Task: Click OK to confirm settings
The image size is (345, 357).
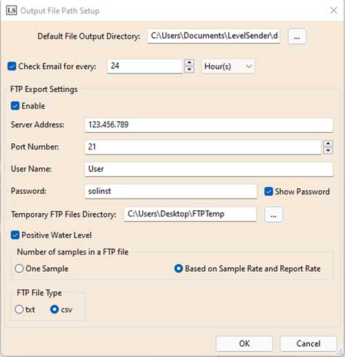Action: 244,344
